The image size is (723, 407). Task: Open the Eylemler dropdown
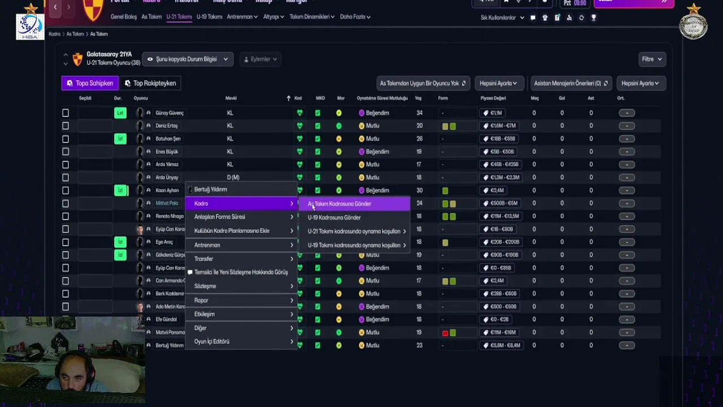point(260,59)
